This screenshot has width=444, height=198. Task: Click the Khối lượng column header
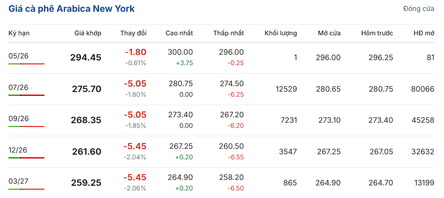(281, 33)
